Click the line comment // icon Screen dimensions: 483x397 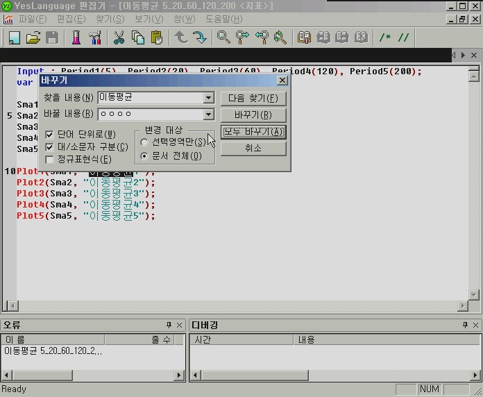point(402,37)
